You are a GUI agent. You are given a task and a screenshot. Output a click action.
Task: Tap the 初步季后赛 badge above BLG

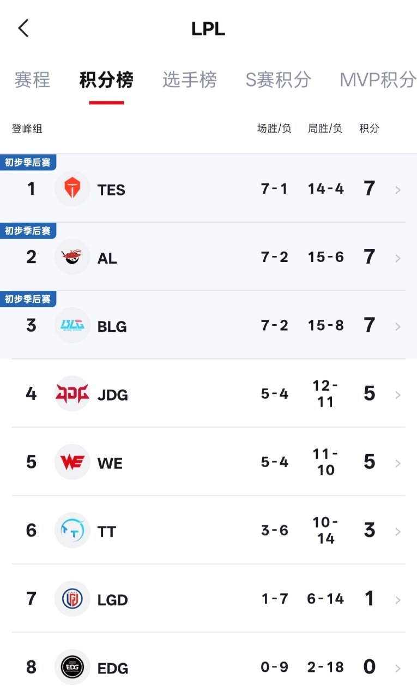click(x=28, y=299)
